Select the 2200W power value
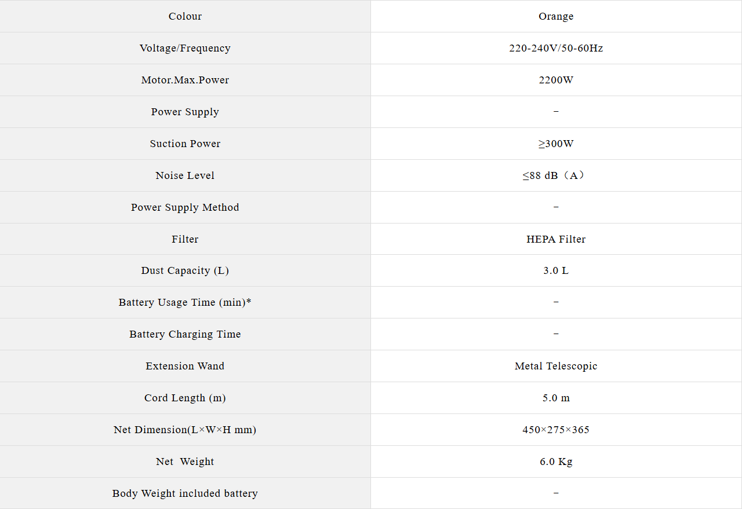This screenshot has width=742, height=509. point(556,80)
